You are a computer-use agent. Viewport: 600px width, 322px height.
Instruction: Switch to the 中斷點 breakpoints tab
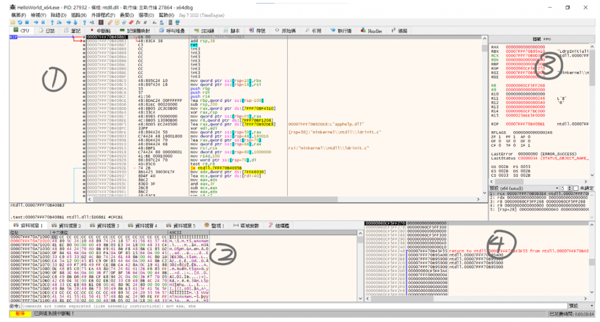point(102,30)
